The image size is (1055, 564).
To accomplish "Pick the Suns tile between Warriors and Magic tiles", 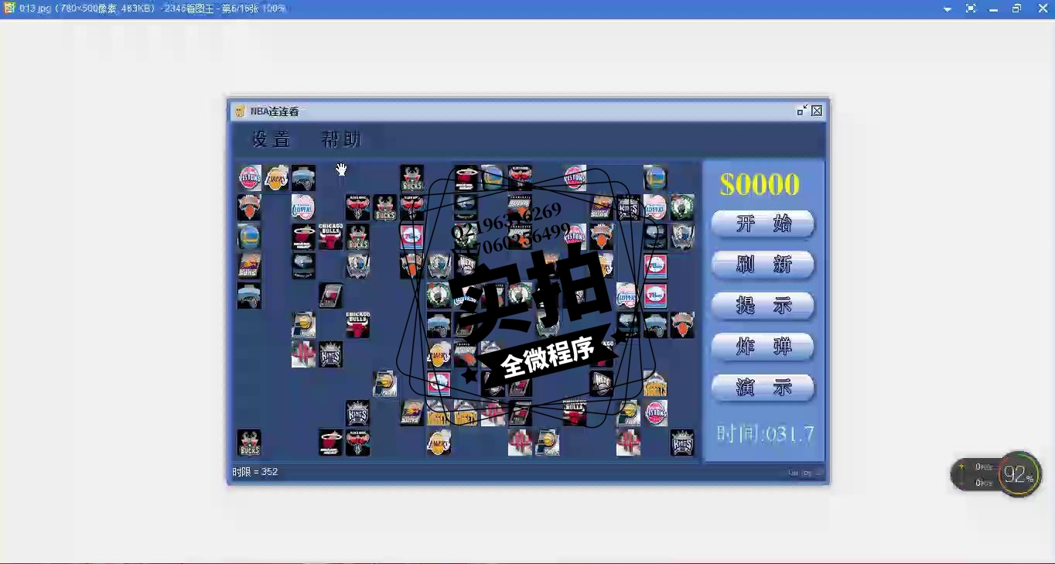I will coord(249,266).
